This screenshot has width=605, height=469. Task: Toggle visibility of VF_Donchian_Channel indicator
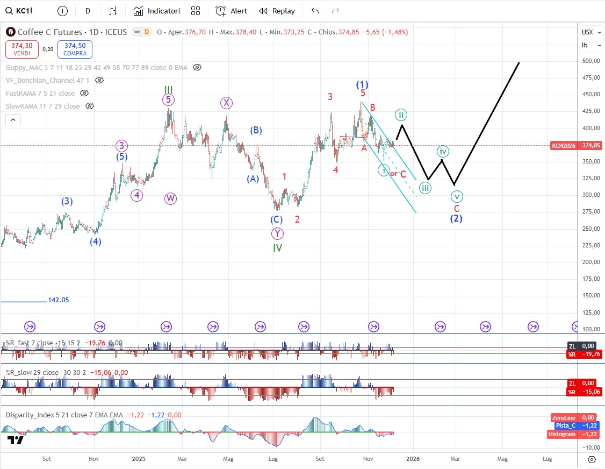(x=99, y=80)
